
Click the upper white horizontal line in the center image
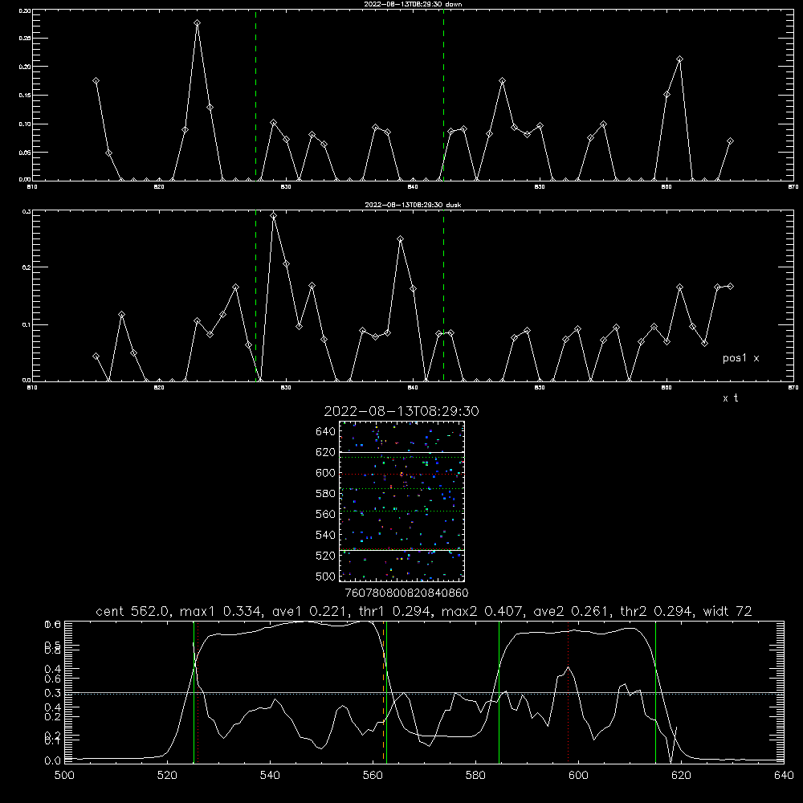tap(401, 452)
